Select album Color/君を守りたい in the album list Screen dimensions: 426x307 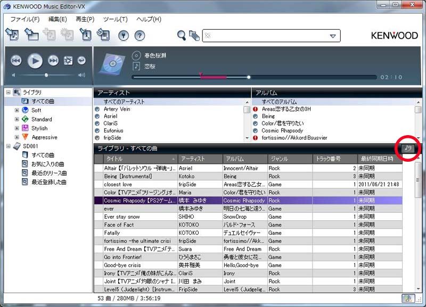(283, 123)
